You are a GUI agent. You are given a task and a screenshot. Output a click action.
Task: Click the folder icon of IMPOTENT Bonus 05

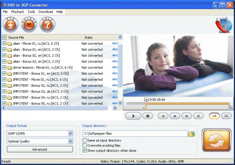click(x=10, y=103)
